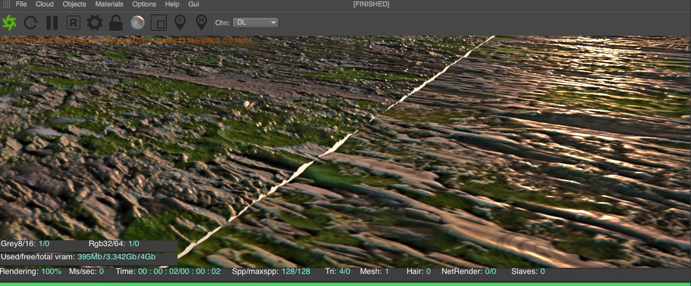691x286 pixels.
Task: Click the Time 00:00:02 status entry
Action: coord(168,272)
